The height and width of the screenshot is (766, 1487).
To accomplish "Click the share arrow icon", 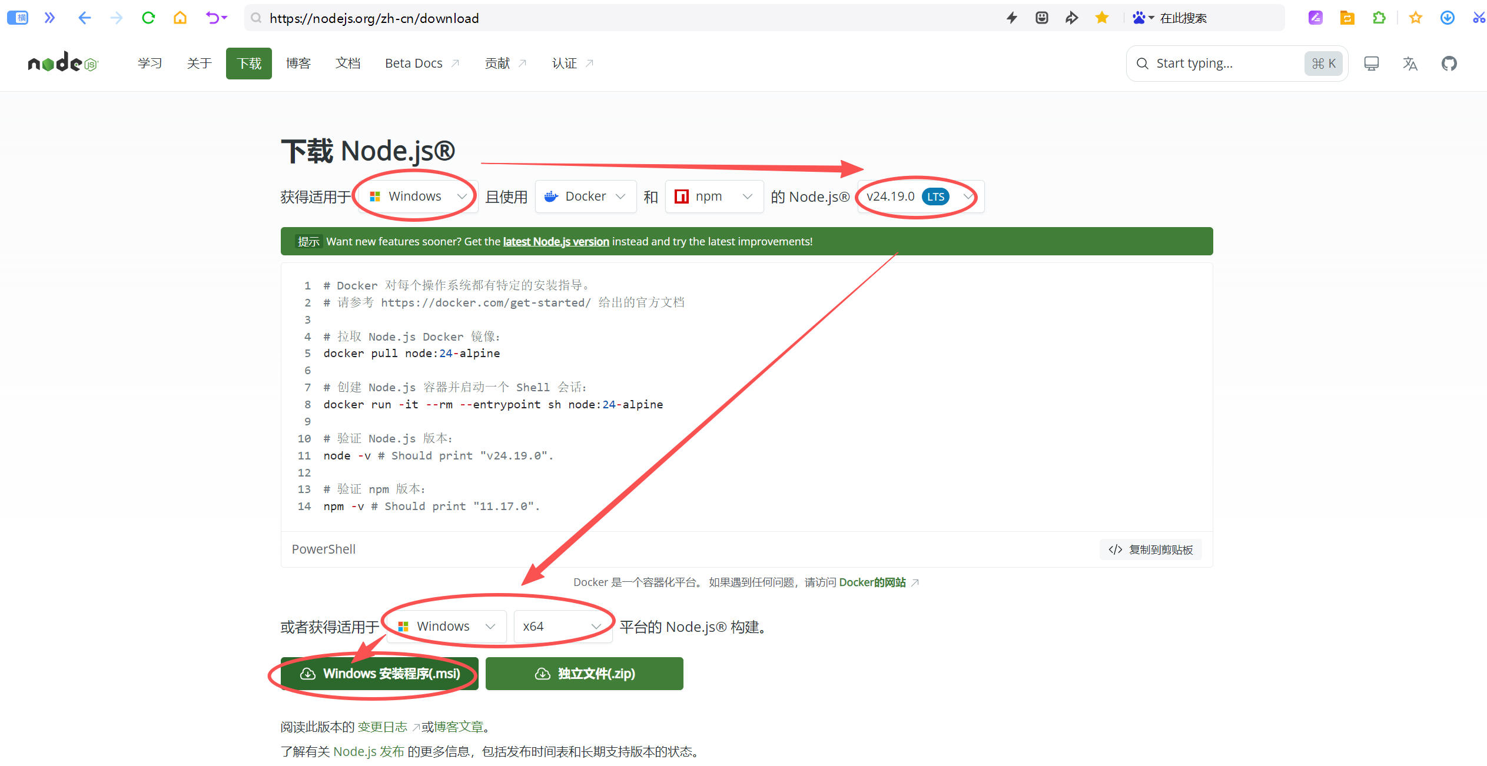I will coord(1071,18).
